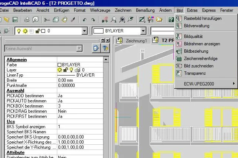Click the Open file folder icon
Viewport: 238px width, 158px height.
(7, 20)
